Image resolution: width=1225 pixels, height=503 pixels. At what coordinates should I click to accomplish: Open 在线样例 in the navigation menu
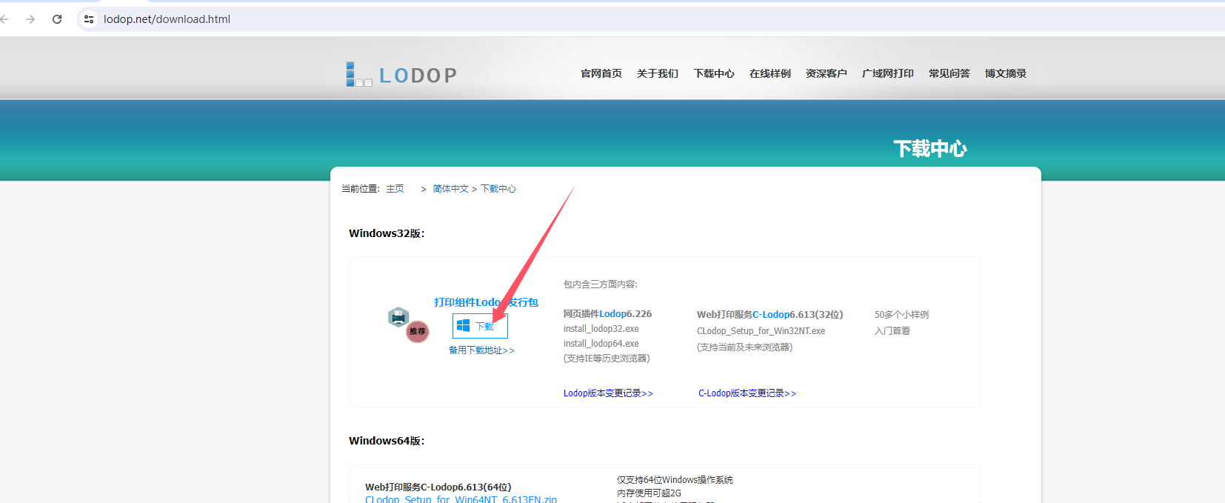(770, 73)
